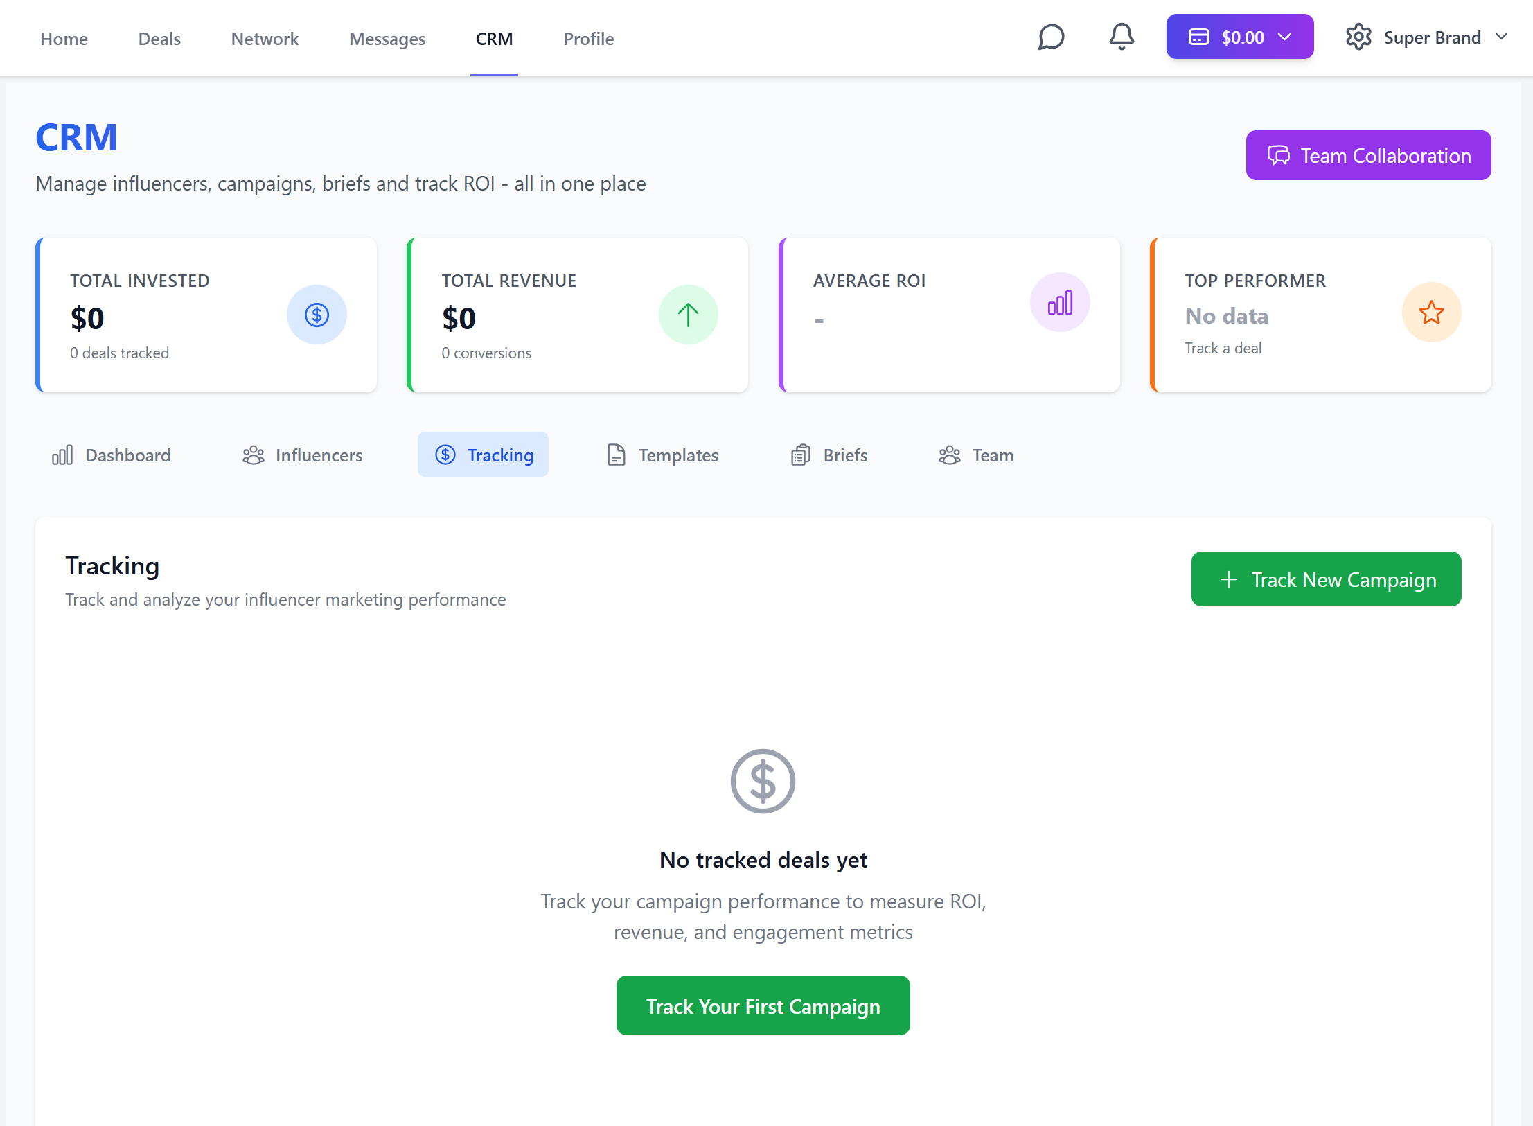Open the Network nav item

(x=265, y=39)
